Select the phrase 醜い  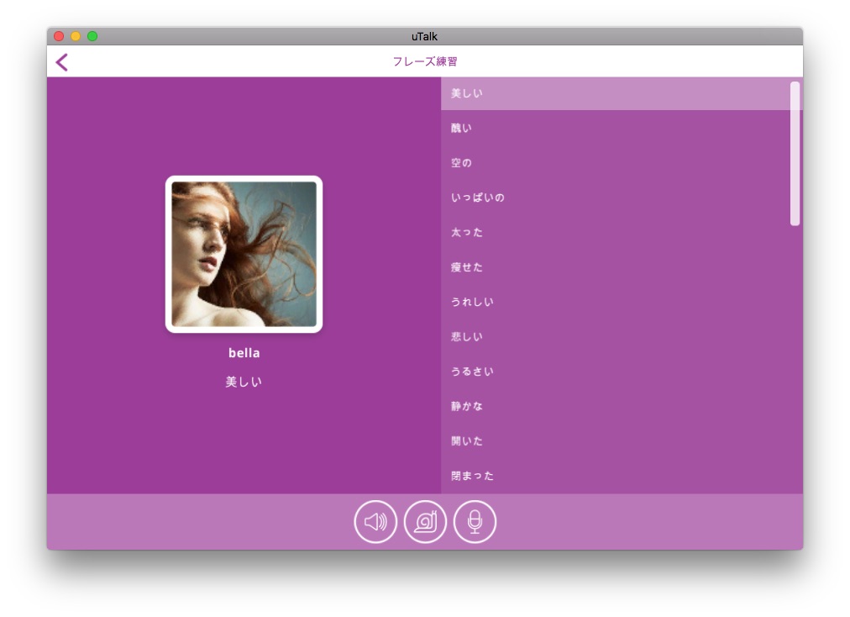pyautogui.click(x=462, y=129)
